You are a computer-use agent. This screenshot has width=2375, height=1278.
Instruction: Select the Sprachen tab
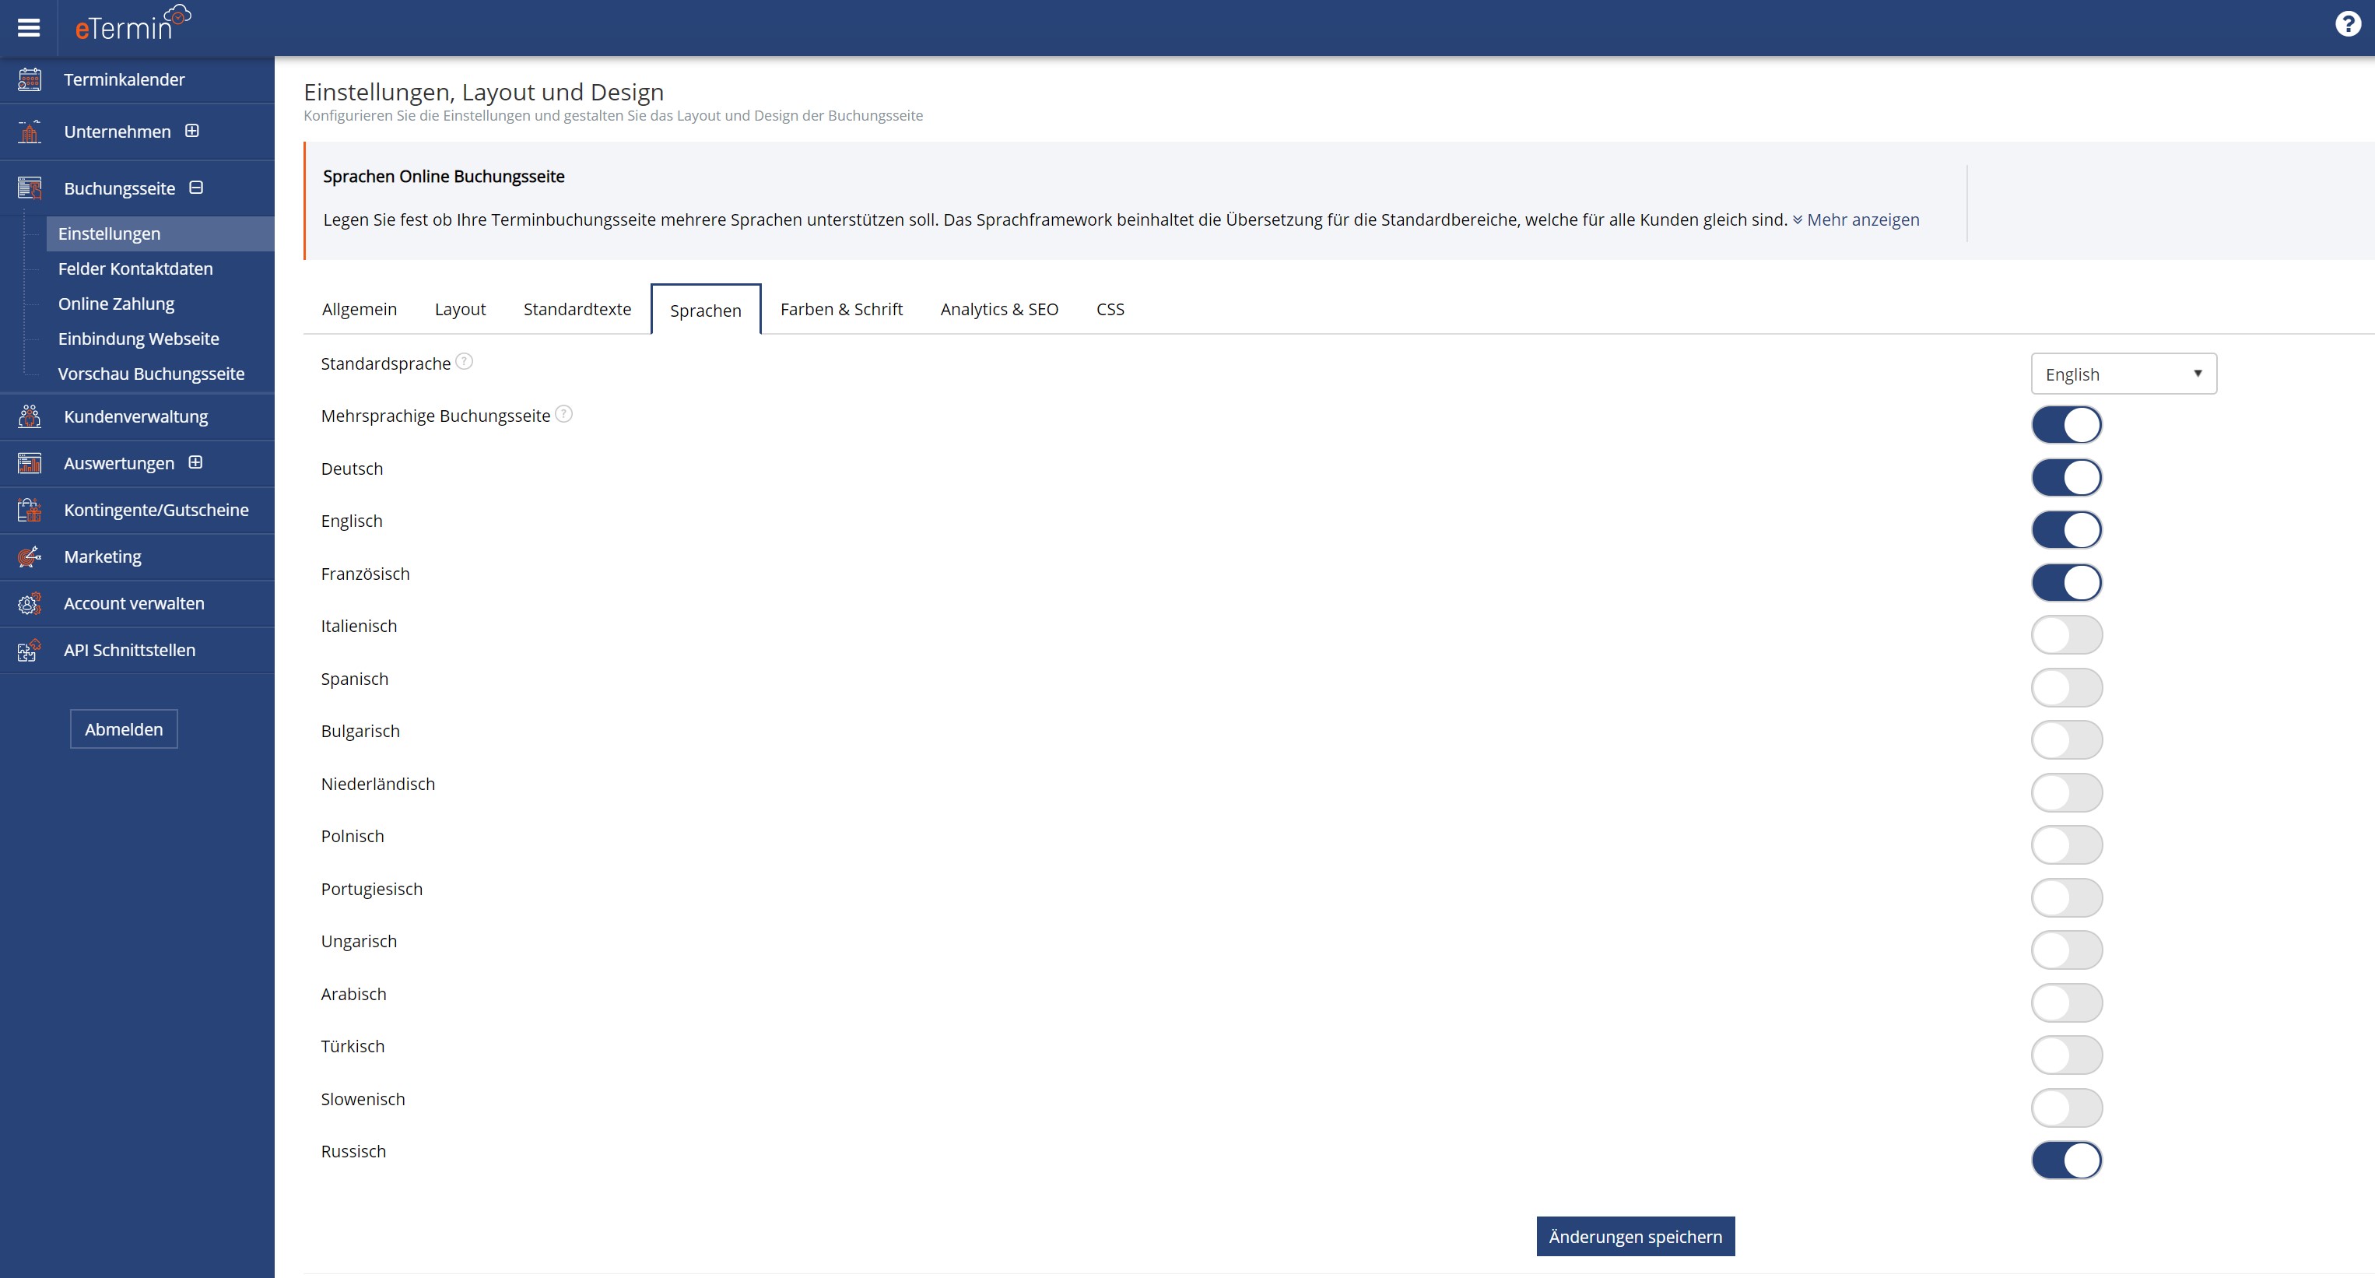coord(705,310)
